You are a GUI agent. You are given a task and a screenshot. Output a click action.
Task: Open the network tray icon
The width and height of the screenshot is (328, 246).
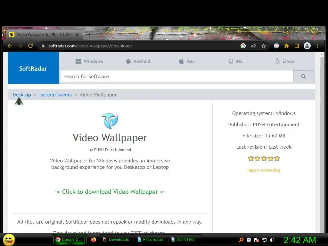264,240
